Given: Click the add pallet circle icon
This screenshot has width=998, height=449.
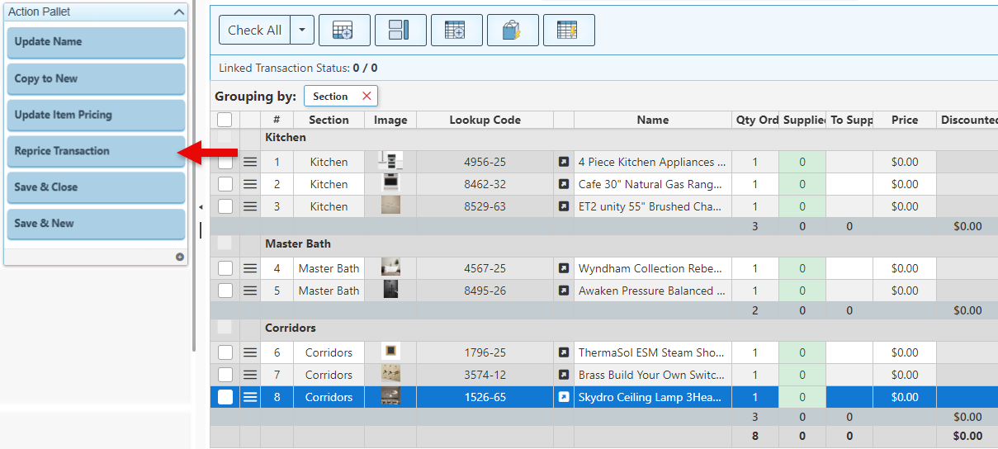Looking at the screenshot, I should coord(179,257).
